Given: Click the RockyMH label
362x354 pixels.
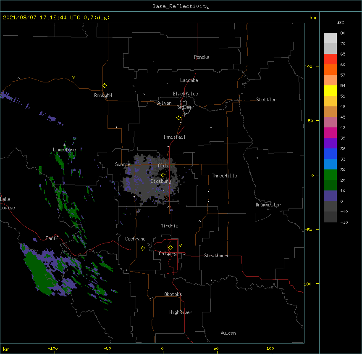Looking at the screenshot, I should [103, 95].
